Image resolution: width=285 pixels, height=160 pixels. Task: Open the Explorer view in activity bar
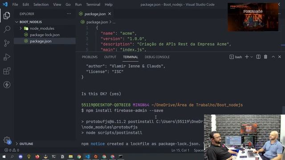click(7, 16)
